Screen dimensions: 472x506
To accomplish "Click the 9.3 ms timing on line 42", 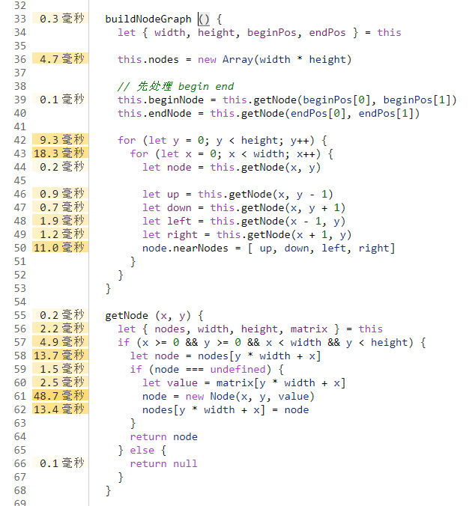I will click(x=60, y=140).
